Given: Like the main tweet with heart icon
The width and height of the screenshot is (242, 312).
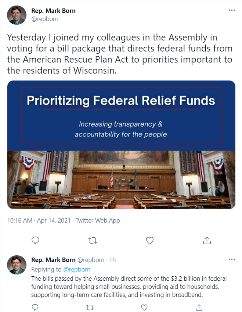Looking at the screenshot, I should click(x=150, y=240).
